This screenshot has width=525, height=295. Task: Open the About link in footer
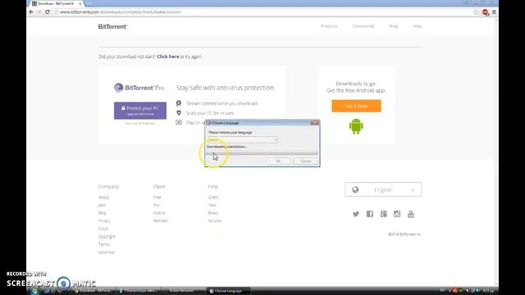point(104,197)
